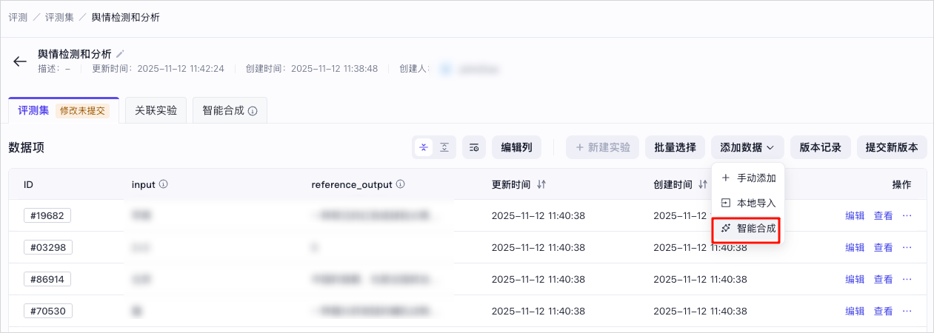Image resolution: width=934 pixels, height=333 pixels.
Task: Click info icon beside input column
Action: point(163,184)
